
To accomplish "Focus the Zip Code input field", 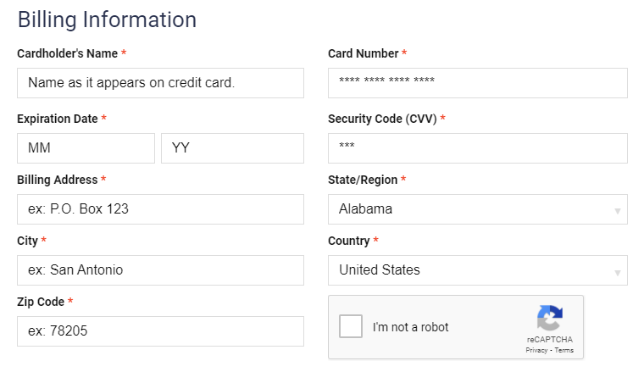I will point(160,331).
